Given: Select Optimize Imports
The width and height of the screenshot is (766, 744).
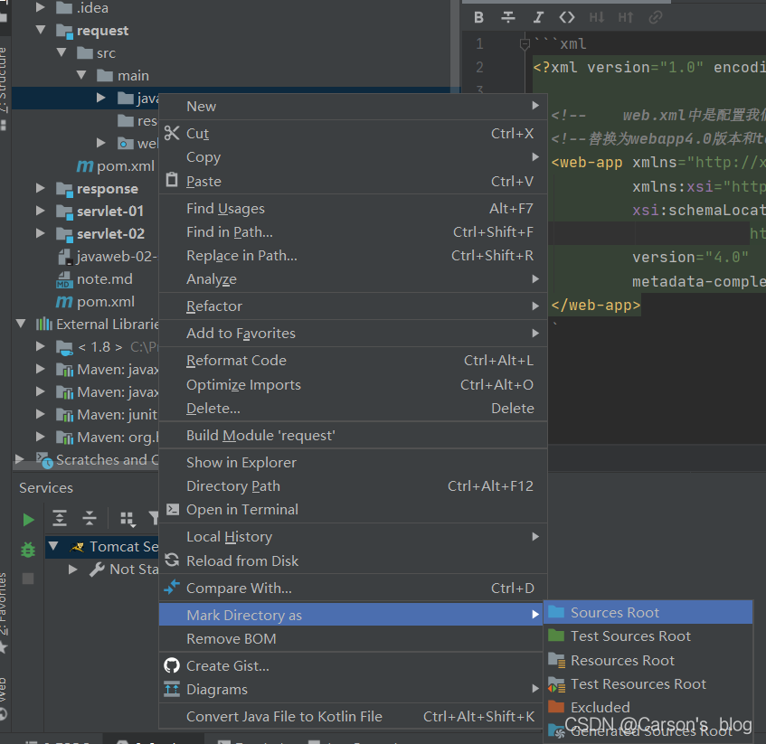Looking at the screenshot, I should coord(353,385).
